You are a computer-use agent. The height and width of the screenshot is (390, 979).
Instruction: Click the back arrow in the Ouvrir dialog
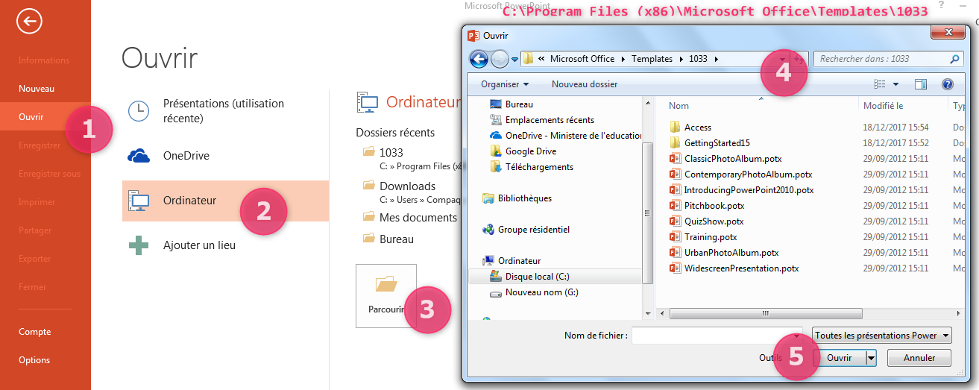click(479, 59)
